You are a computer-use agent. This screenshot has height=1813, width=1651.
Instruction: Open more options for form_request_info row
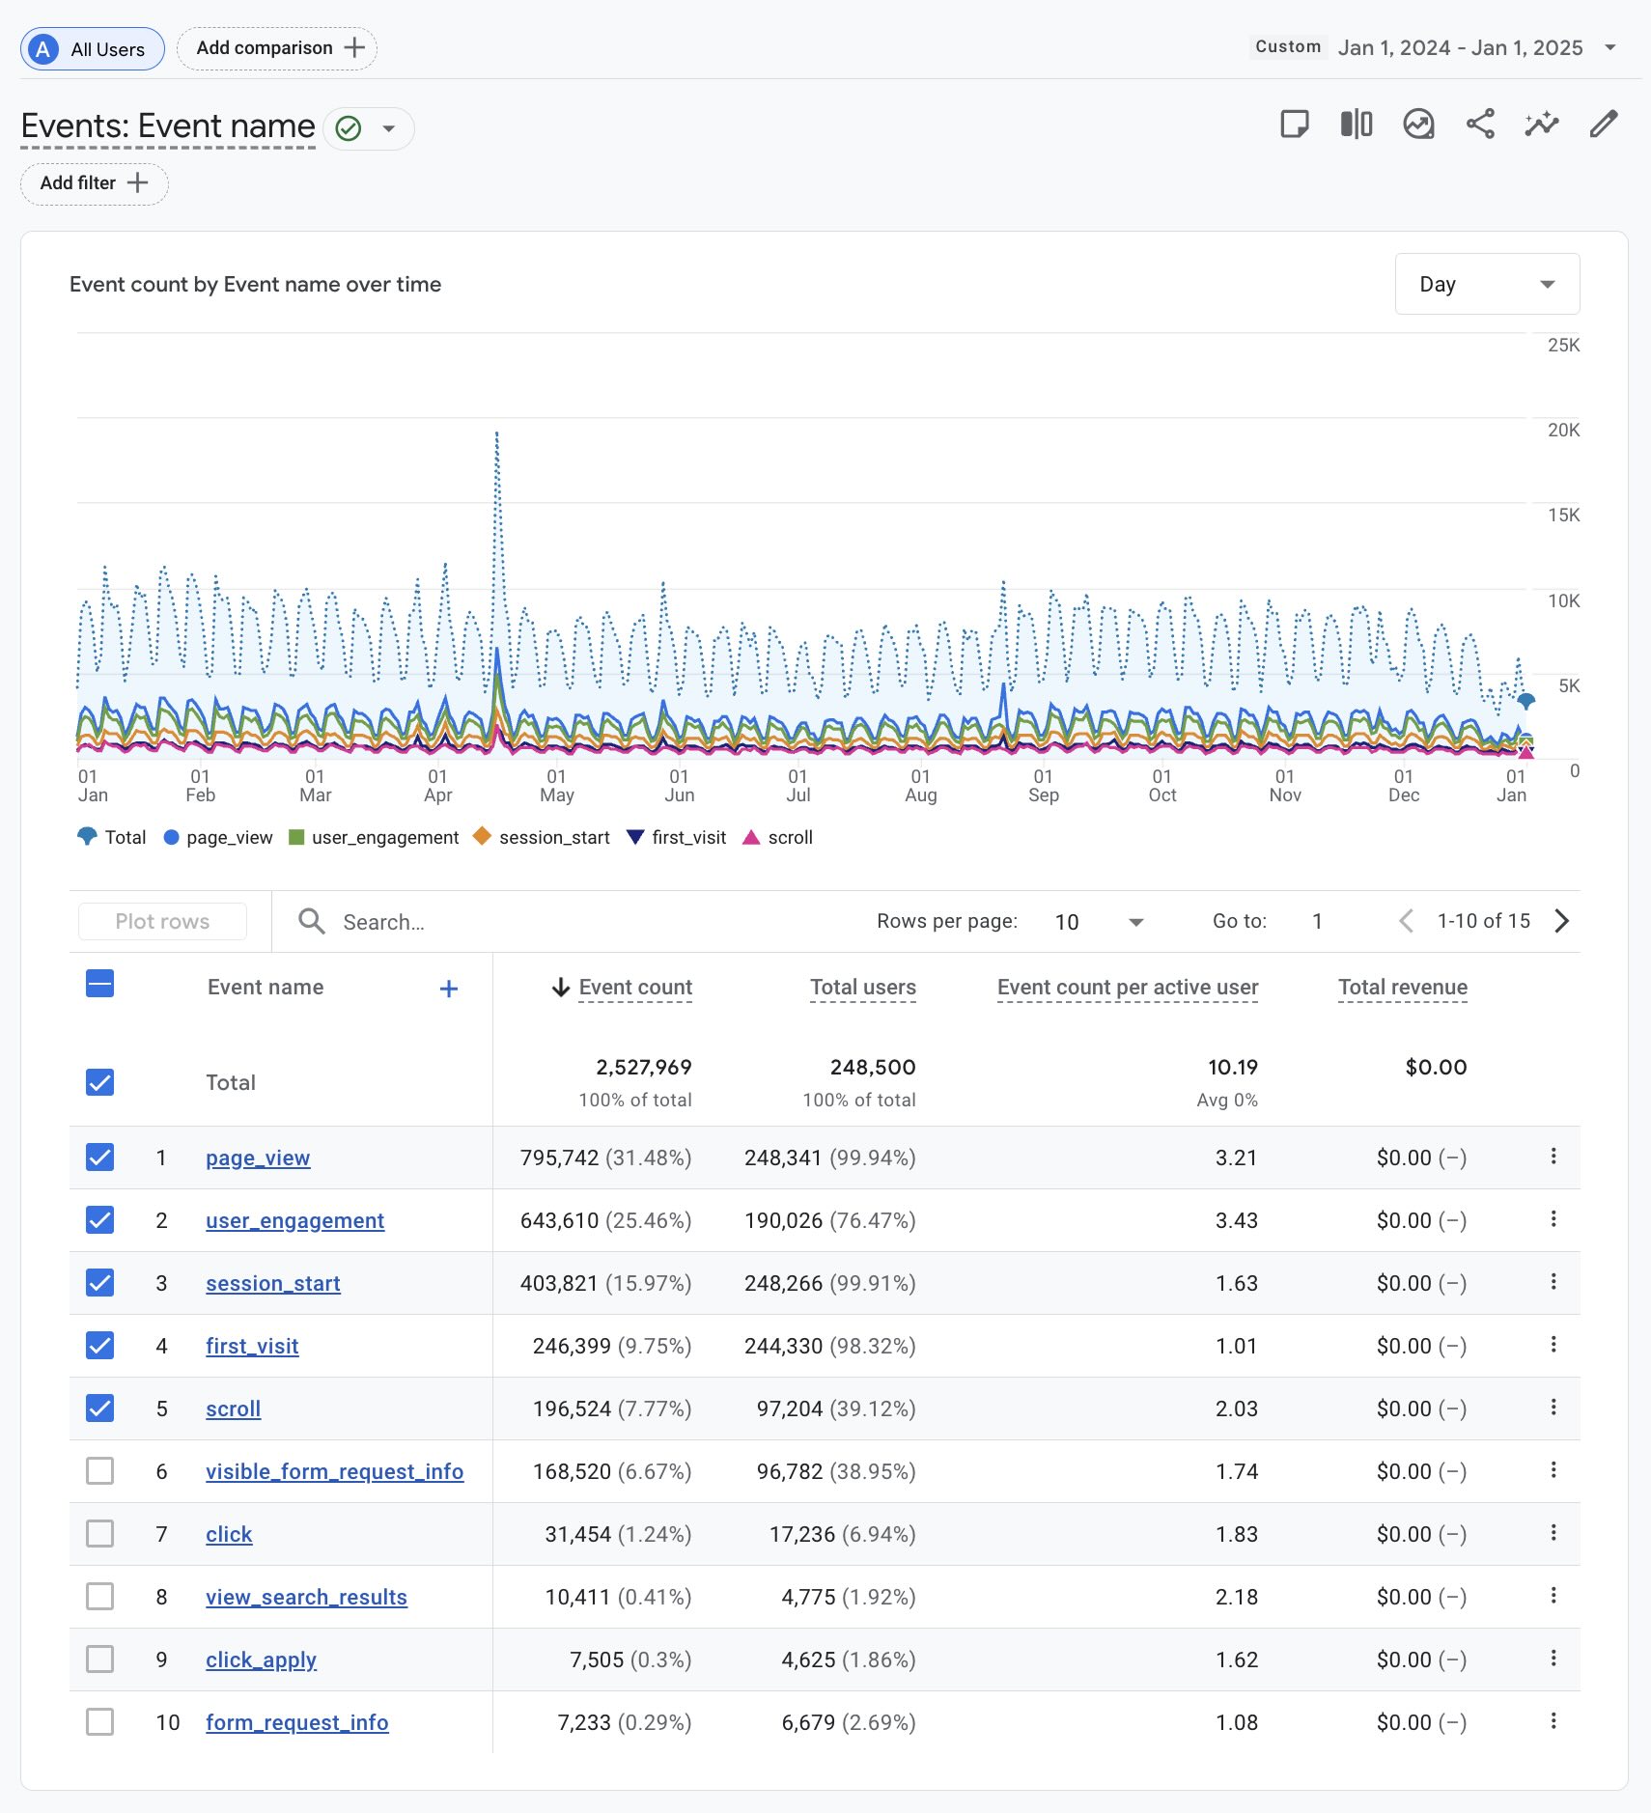pos(1553,1721)
